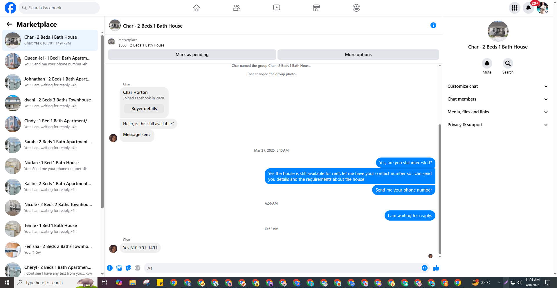Screen dimensions: 557x288
Task: Open the Char Horton profile name link
Action: pos(135,92)
